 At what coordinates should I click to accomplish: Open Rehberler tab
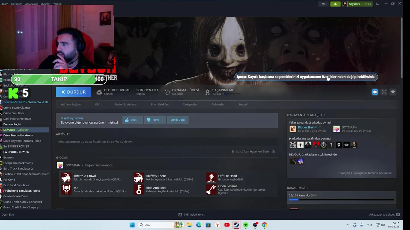[218, 104]
